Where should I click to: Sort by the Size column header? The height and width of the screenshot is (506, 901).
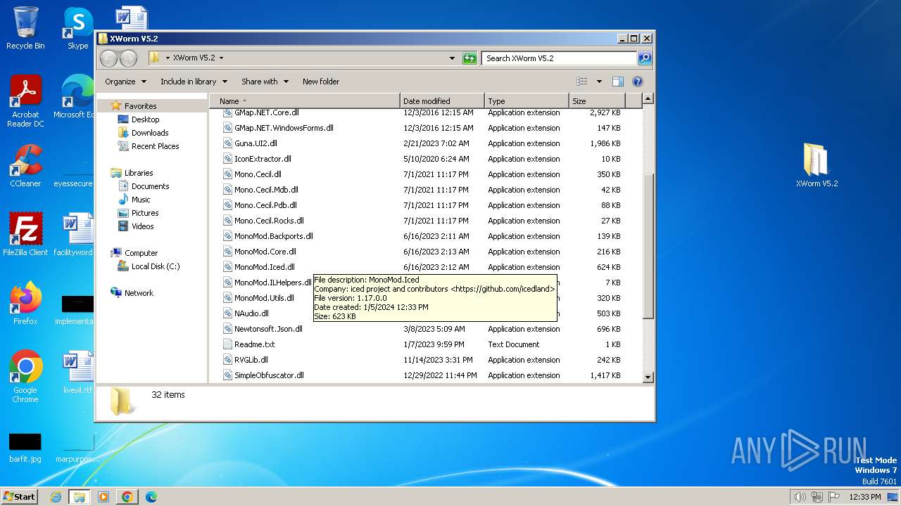(x=597, y=101)
